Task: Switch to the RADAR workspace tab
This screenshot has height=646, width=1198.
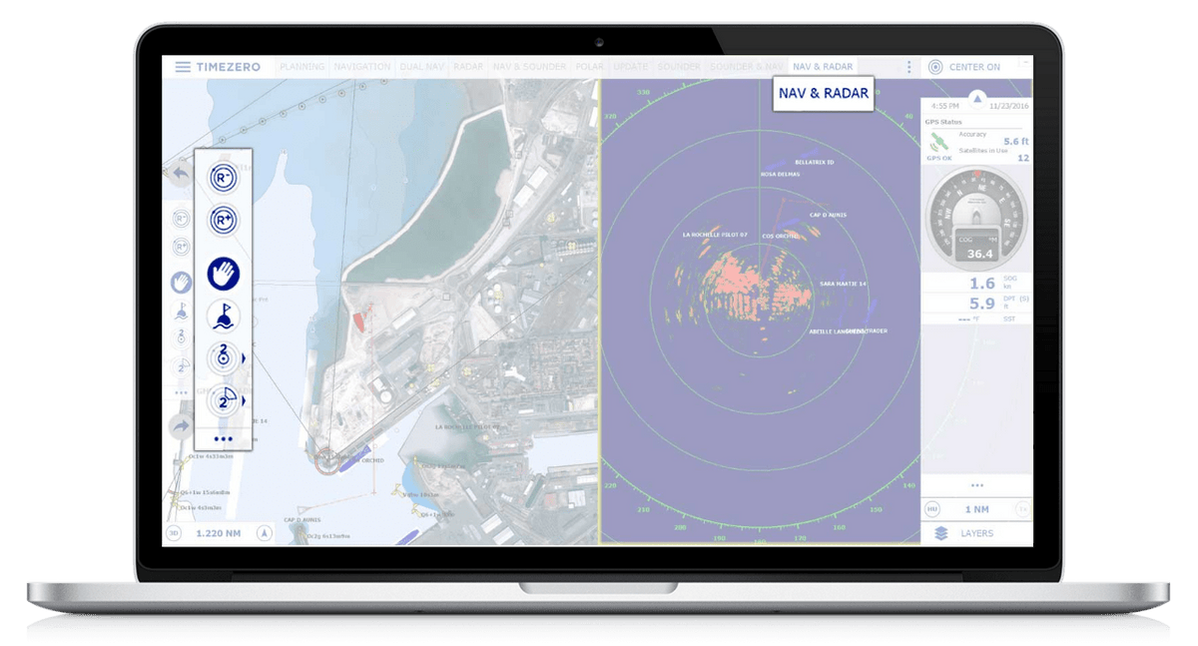Action: pos(468,67)
